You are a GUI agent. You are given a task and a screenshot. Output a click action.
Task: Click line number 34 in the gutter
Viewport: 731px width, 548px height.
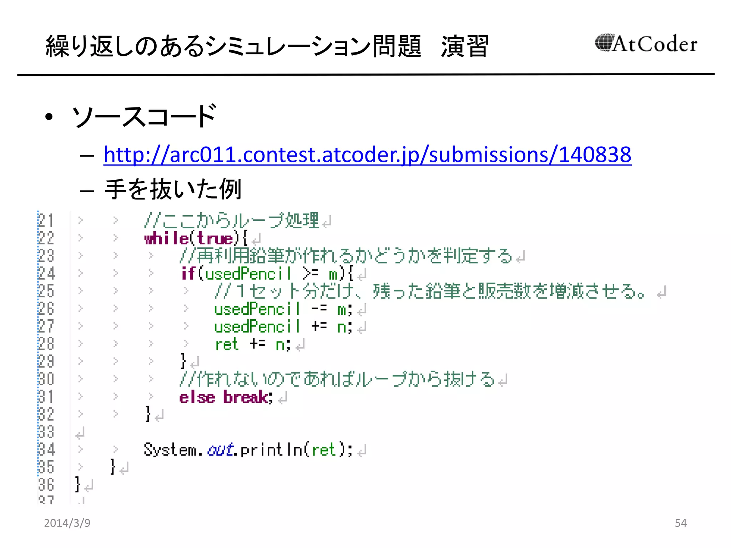point(46,450)
